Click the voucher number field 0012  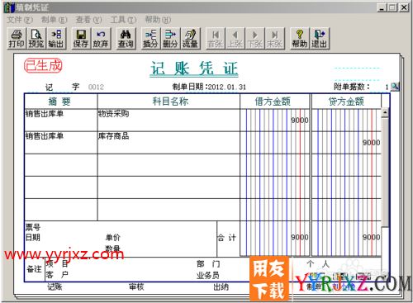pyautogui.click(x=96, y=88)
